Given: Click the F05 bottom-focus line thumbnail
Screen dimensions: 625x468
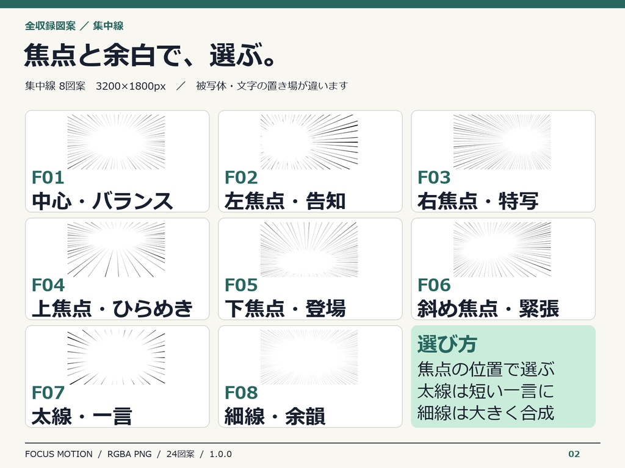Looking at the screenshot, I should (309, 249).
